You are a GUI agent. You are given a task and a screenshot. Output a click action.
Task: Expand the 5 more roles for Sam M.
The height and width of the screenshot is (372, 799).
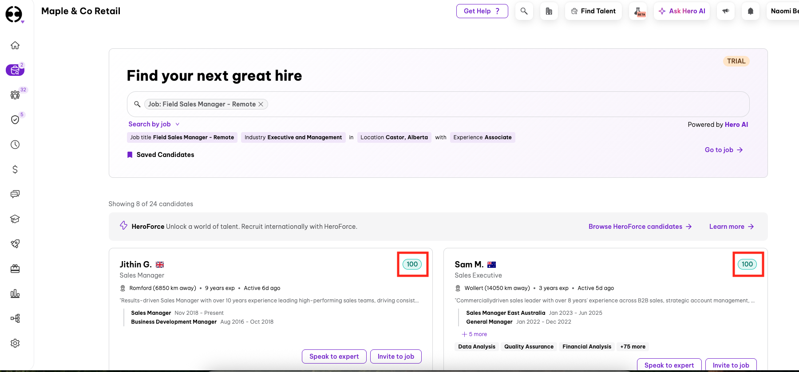coord(475,334)
